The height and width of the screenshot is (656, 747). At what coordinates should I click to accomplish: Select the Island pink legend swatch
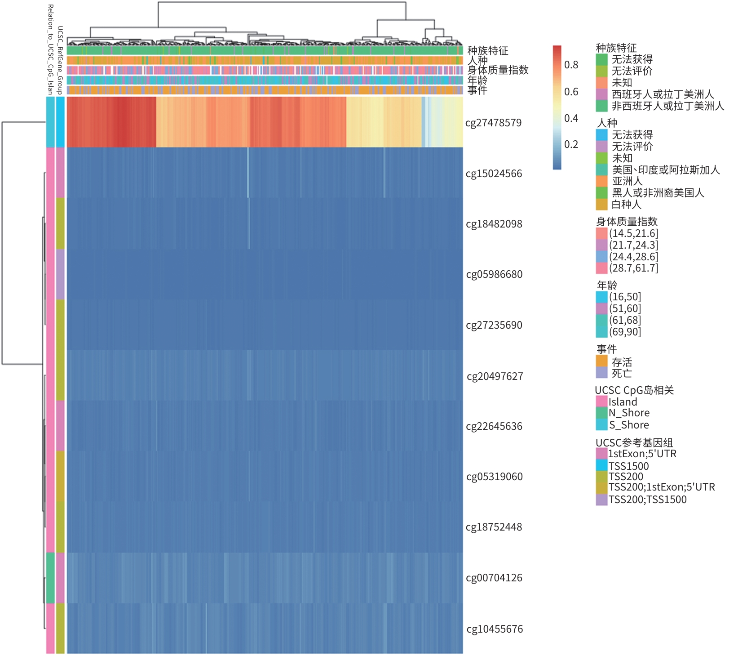point(601,402)
